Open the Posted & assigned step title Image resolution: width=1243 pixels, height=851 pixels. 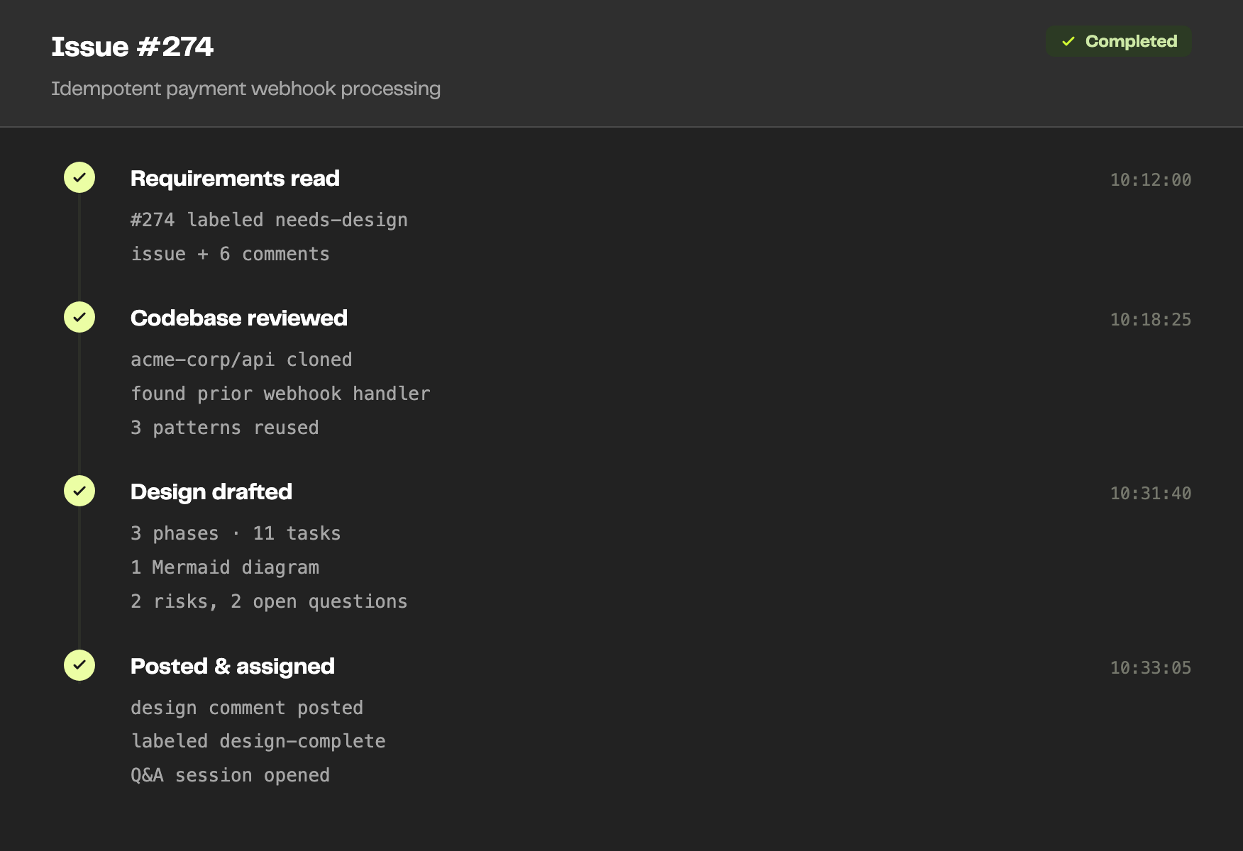tap(233, 666)
